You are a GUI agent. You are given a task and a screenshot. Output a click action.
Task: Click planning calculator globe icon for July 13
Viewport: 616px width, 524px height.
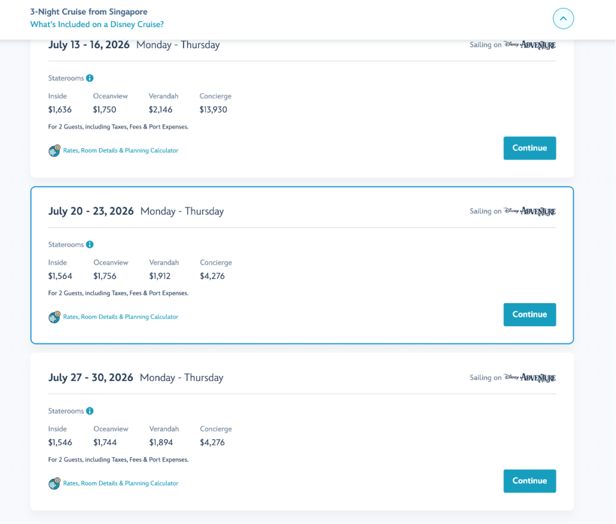point(55,150)
